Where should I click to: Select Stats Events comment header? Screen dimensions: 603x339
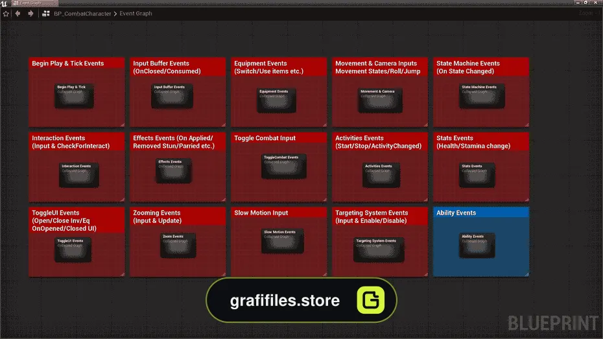(481, 142)
